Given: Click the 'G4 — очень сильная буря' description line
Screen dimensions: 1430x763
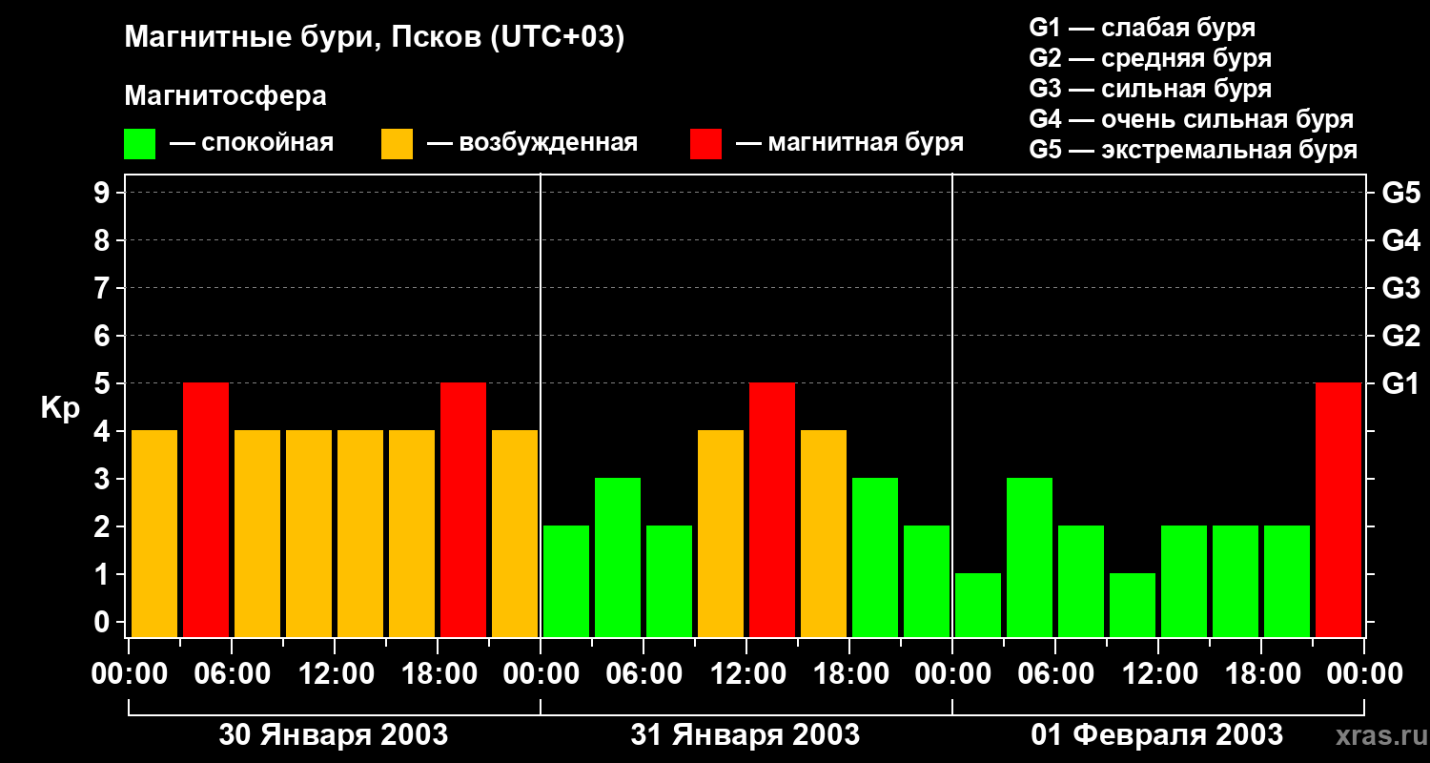Looking at the screenshot, I should pyautogui.click(x=1192, y=119).
